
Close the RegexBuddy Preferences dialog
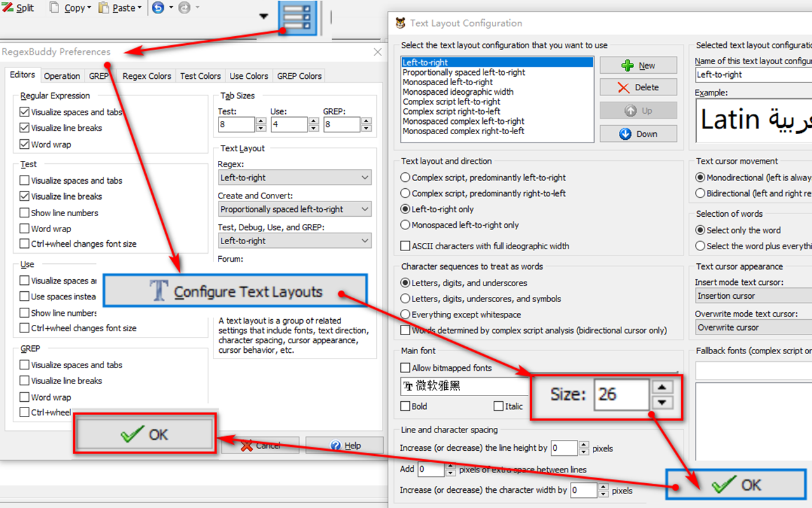coord(377,52)
